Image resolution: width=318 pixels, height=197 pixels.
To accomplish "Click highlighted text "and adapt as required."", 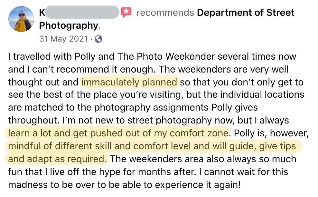I will tap(57, 159).
